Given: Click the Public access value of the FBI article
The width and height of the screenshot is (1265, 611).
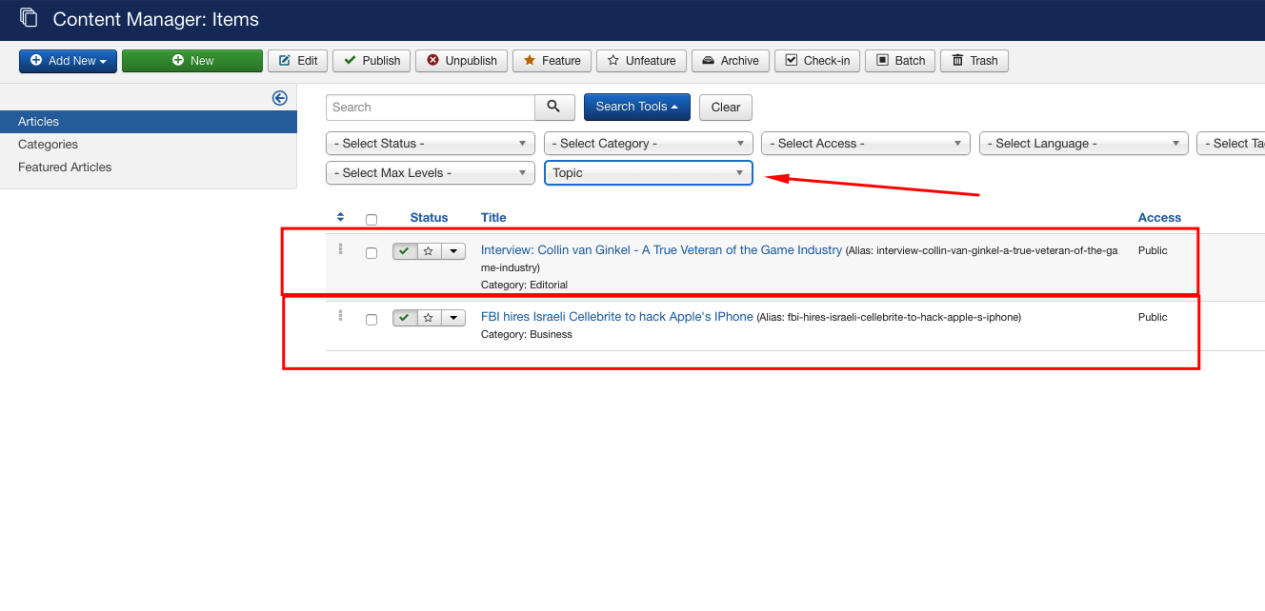Looking at the screenshot, I should pos(1153,318).
